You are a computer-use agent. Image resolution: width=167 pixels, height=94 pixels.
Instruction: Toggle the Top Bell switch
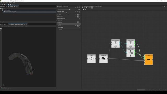pos(78,15)
